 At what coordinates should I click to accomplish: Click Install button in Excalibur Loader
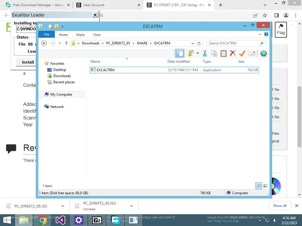28,62
